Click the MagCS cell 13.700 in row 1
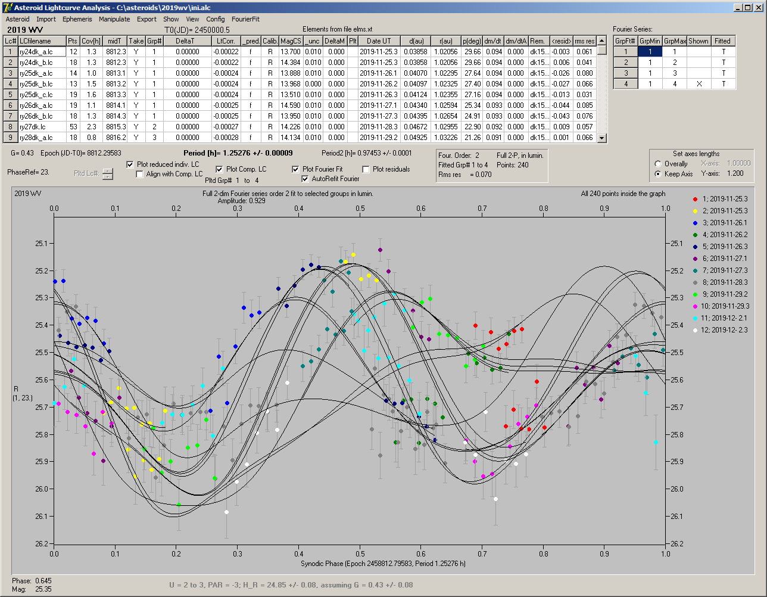Viewport: 767px width, 597px height. 291,52
